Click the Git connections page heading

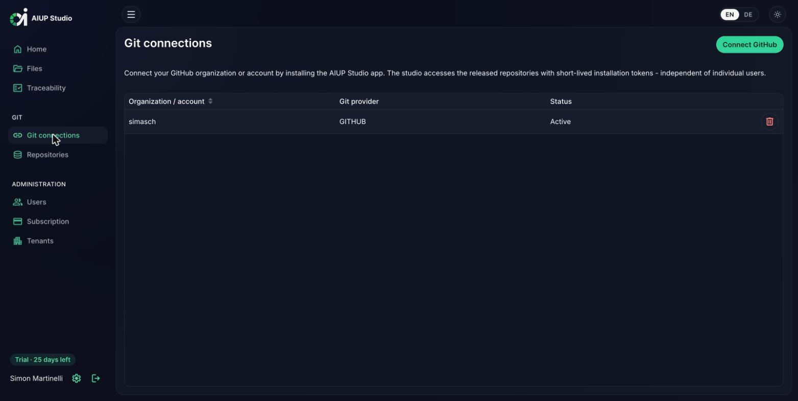[168, 43]
